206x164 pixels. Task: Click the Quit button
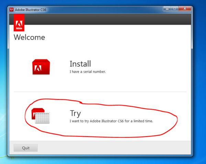[26, 148]
